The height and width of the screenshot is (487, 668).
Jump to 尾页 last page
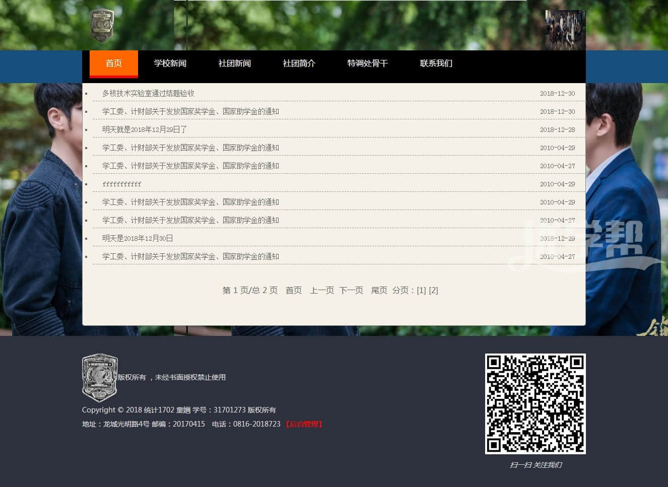[379, 290]
